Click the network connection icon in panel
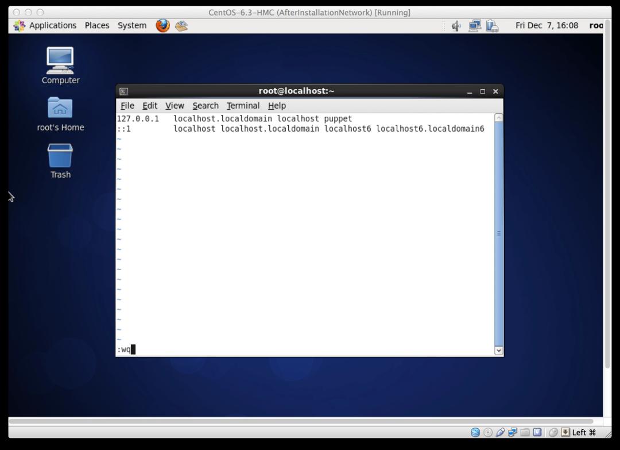Screen dimensions: 620x450 pyautogui.click(x=474, y=25)
